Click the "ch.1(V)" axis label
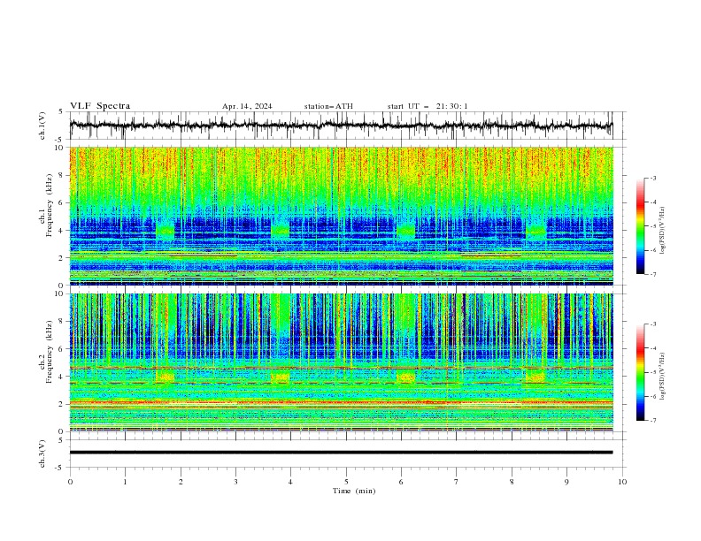The width and height of the screenshot is (701, 541). [42, 126]
